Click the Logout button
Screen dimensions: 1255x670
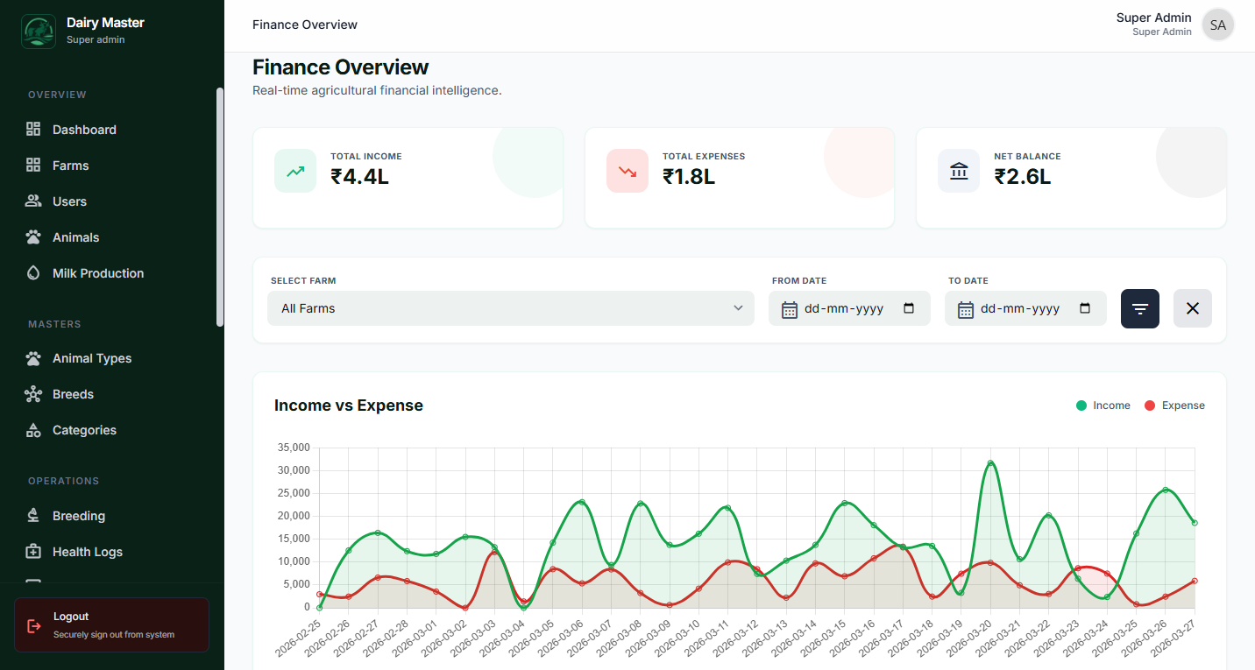(111, 625)
